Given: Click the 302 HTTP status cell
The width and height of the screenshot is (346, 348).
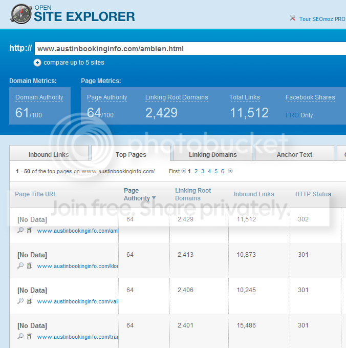Looking at the screenshot, I should (303, 219).
